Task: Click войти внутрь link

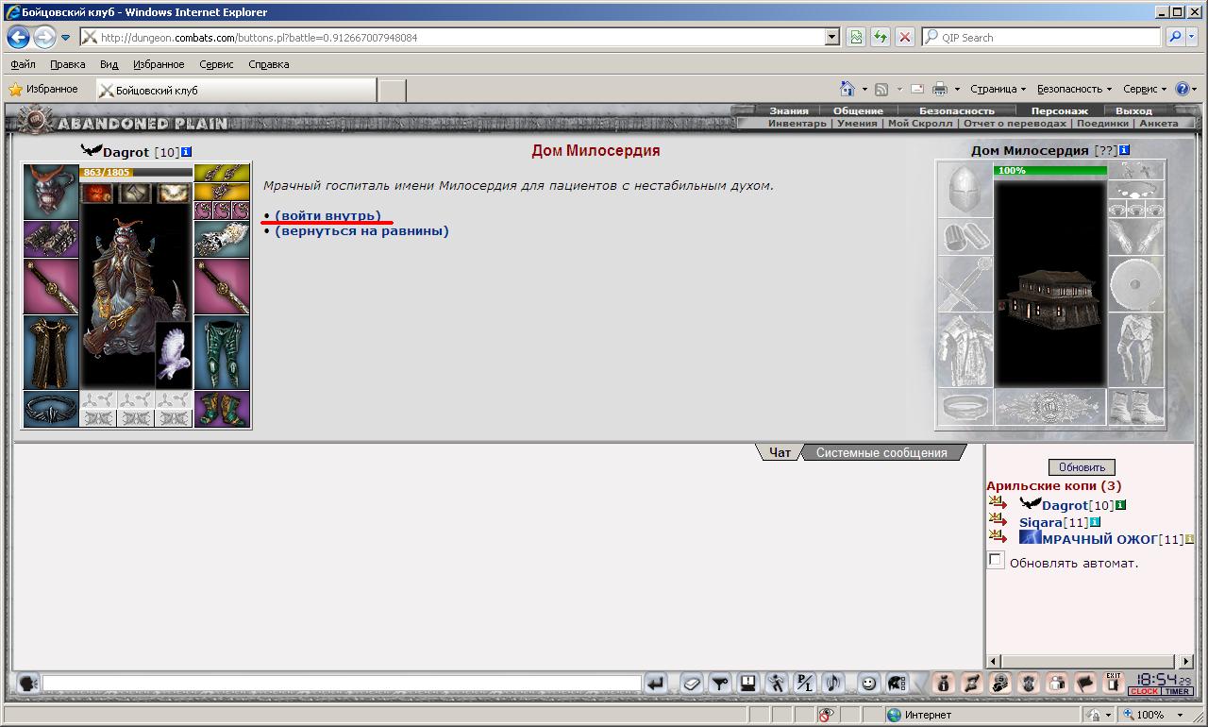Action: 327,215
